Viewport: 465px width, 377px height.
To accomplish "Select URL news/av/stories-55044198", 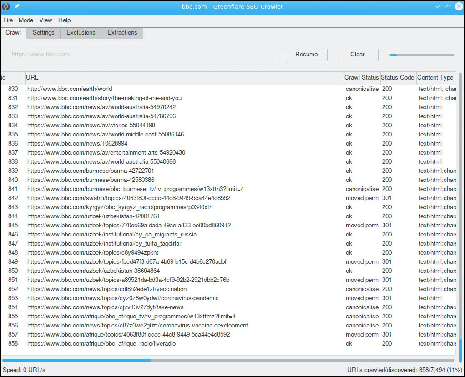I will [91, 125].
